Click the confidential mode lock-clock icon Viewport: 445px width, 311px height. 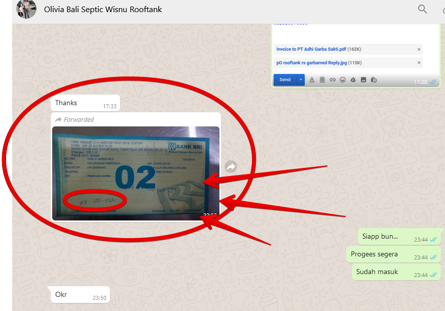pos(374,79)
